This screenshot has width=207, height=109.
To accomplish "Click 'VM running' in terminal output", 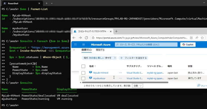I will point(65,99).
